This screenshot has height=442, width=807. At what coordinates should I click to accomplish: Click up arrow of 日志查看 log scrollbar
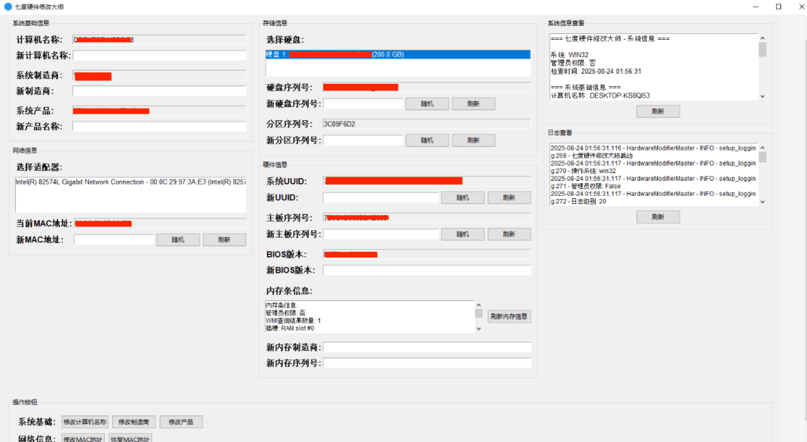pos(762,148)
